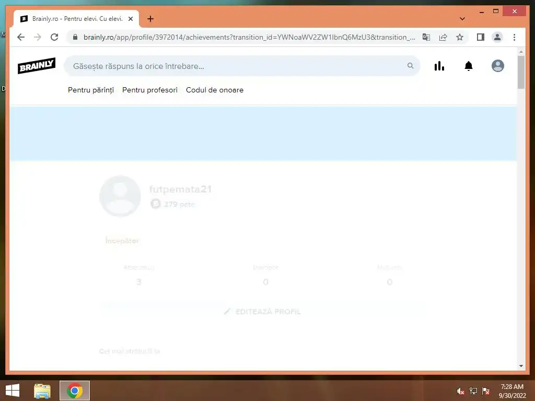Go back with the browser back arrow
This screenshot has height=401, width=535.
21,37
